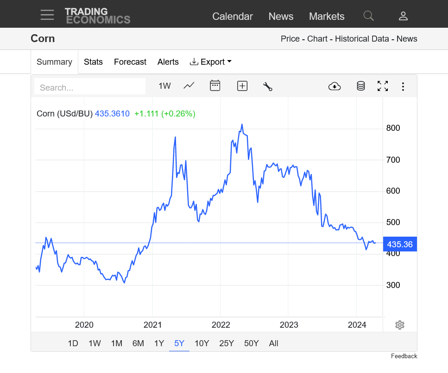Viewport: 448px width, 373px height.
Task: Select the 10Y time range
Action: point(202,343)
